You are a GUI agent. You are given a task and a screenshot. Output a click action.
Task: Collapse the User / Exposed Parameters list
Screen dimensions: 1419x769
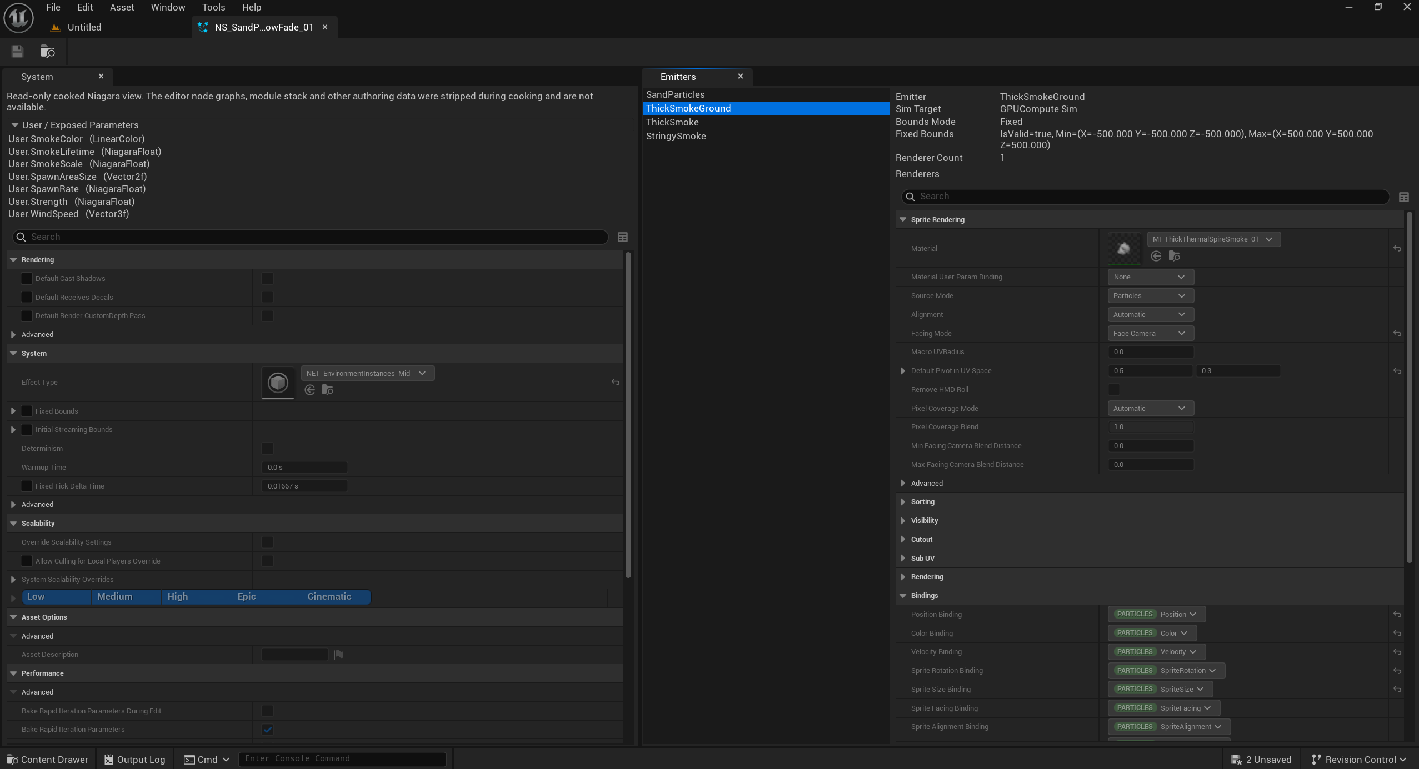click(15, 125)
